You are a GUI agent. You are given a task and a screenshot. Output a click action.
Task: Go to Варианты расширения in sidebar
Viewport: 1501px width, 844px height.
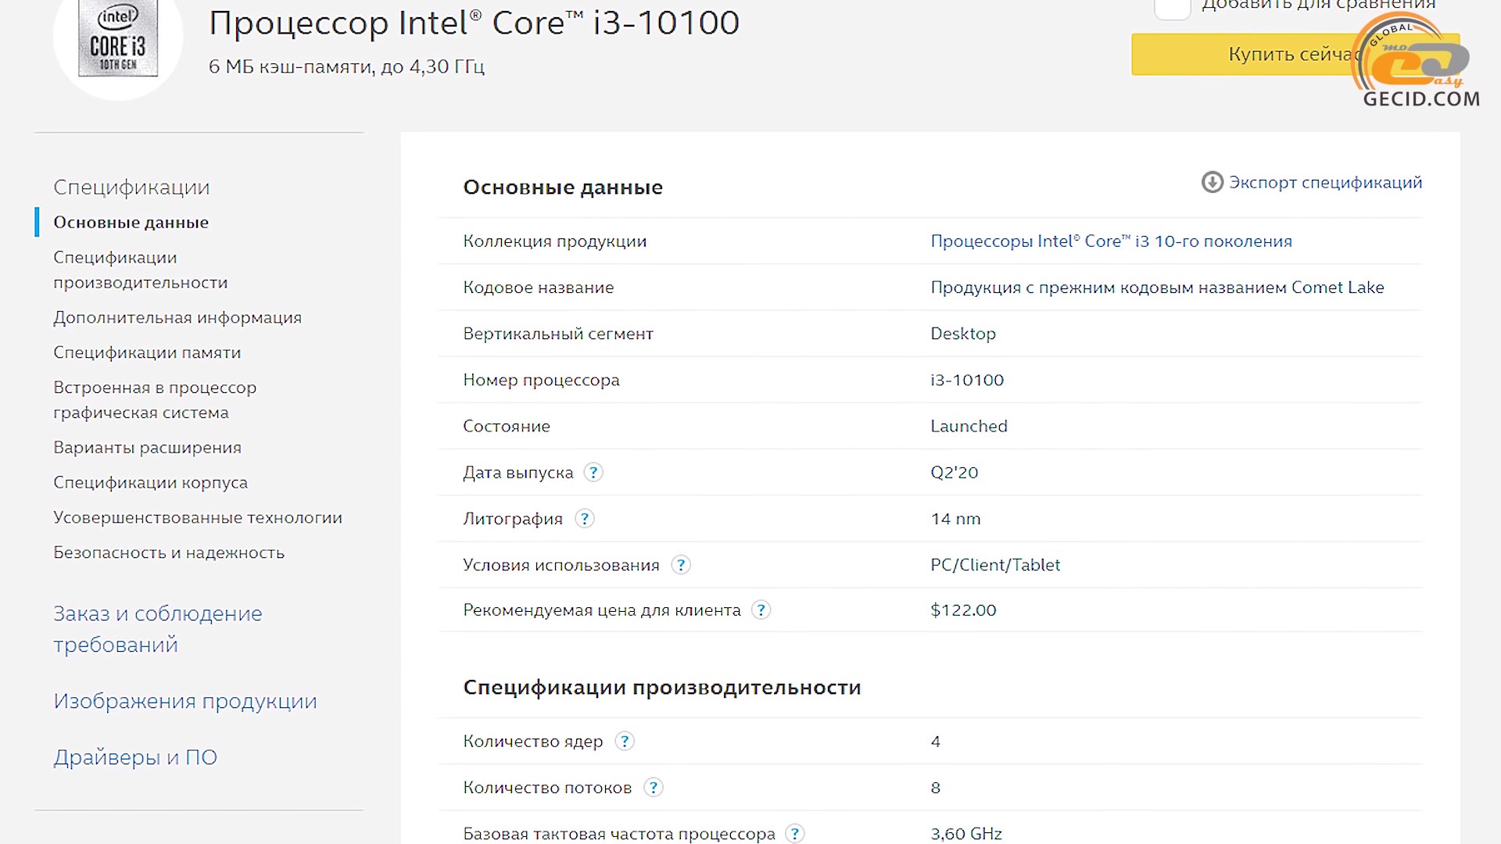pyautogui.click(x=147, y=447)
